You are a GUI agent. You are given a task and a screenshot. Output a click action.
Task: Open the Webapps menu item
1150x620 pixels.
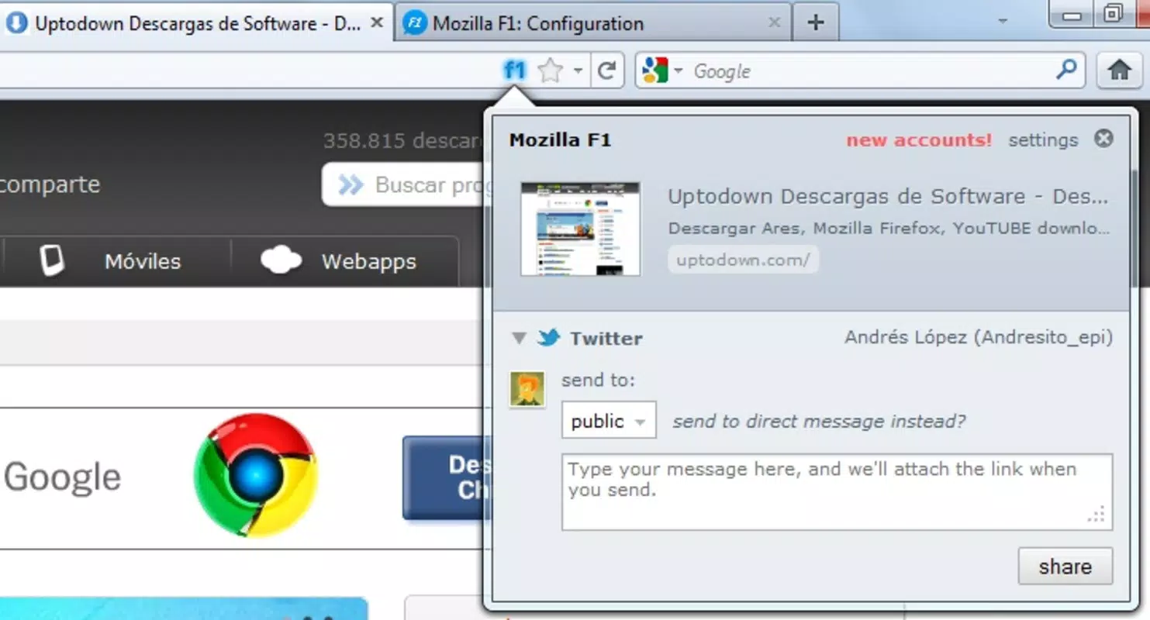(x=369, y=261)
